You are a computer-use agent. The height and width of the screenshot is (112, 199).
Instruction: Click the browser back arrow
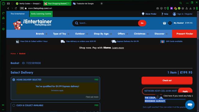click(8, 8)
